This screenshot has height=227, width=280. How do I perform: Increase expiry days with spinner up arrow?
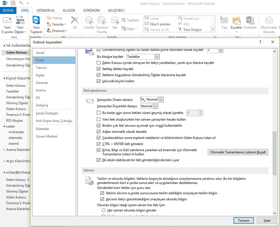point(200,111)
